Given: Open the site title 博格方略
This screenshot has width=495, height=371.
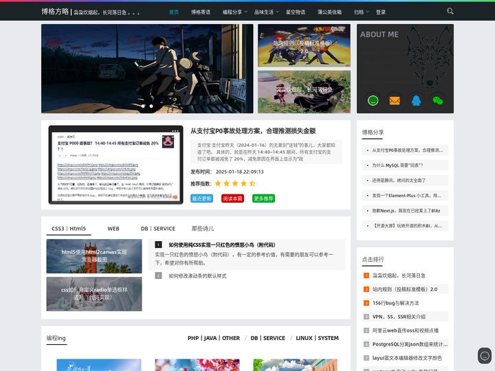Looking at the screenshot, I should (55, 12).
